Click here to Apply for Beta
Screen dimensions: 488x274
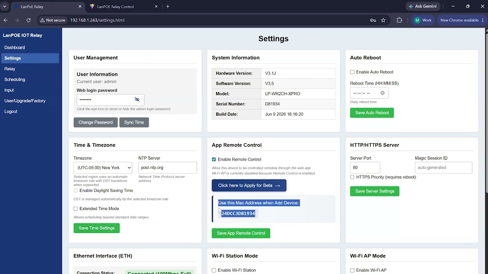pos(249,185)
